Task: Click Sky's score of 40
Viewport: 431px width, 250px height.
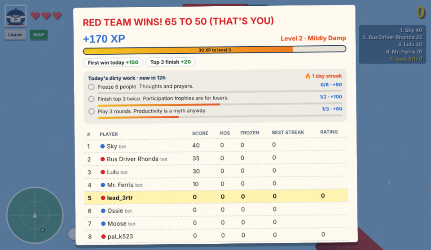Action: [196, 146]
